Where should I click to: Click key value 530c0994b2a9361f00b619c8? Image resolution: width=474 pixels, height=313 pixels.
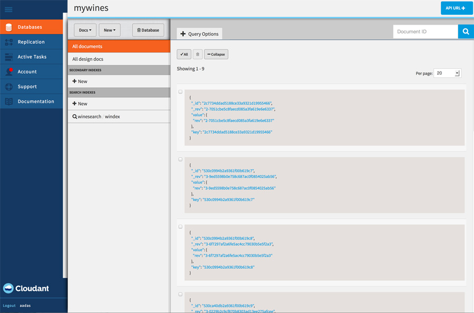coord(229,267)
